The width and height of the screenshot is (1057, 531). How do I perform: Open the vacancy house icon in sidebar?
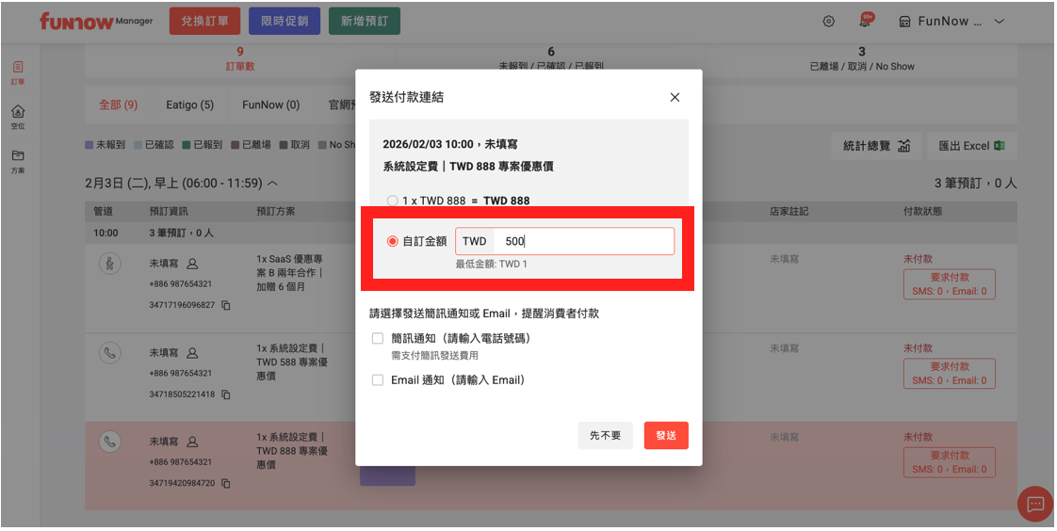point(18,112)
